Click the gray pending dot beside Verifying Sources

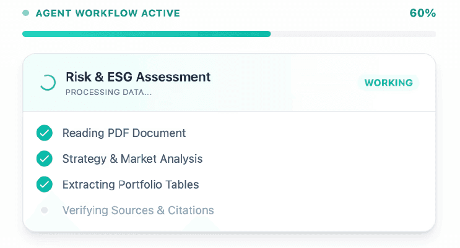pos(44,210)
